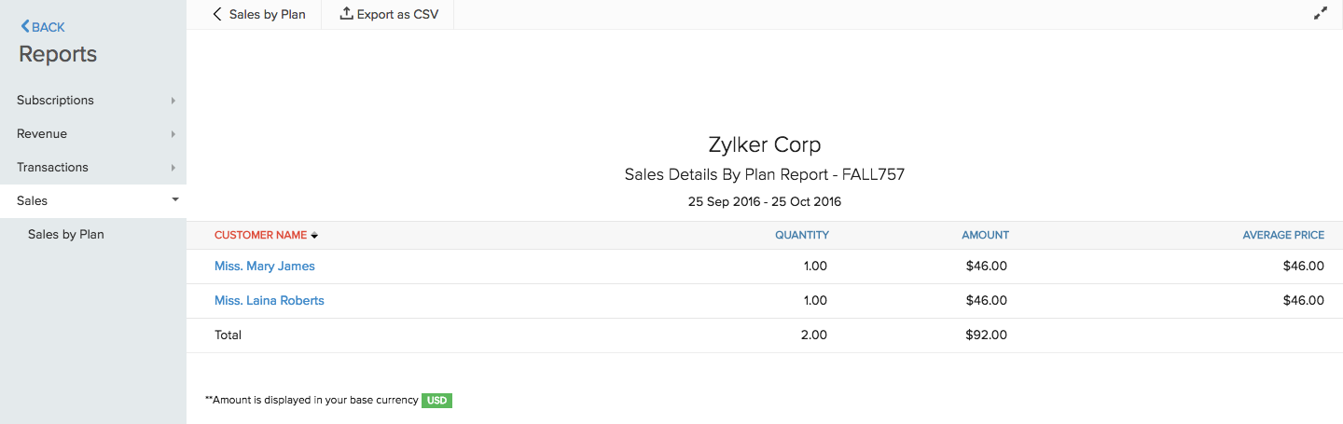
Task: Click the export upload icon
Action: coord(346,14)
